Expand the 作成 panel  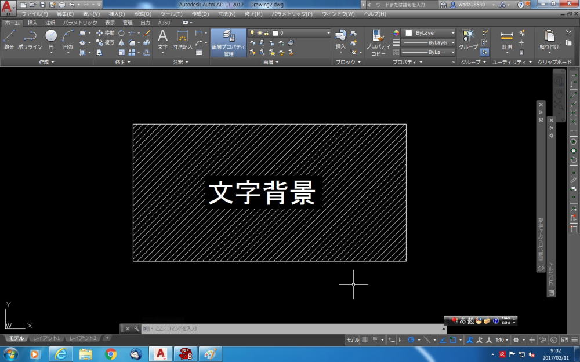[46, 62]
